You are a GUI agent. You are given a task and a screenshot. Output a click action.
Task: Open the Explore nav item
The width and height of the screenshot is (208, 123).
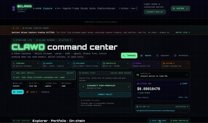(48, 9)
